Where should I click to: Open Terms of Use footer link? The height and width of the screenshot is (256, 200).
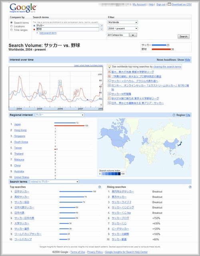pos(78,252)
